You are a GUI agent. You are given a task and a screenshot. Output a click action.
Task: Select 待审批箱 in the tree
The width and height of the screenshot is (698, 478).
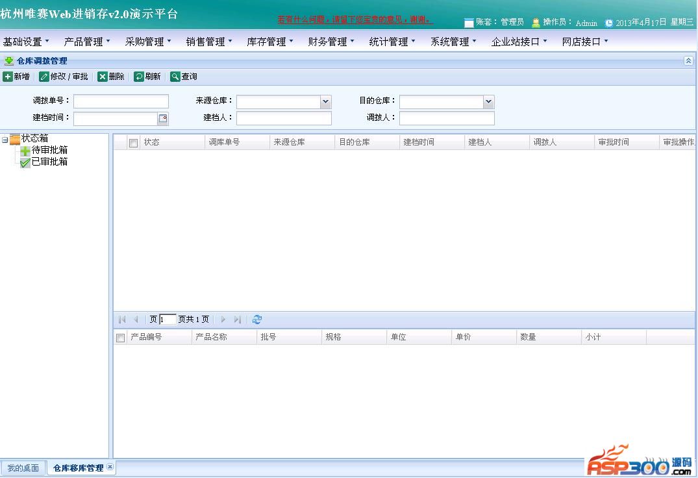[x=49, y=150]
